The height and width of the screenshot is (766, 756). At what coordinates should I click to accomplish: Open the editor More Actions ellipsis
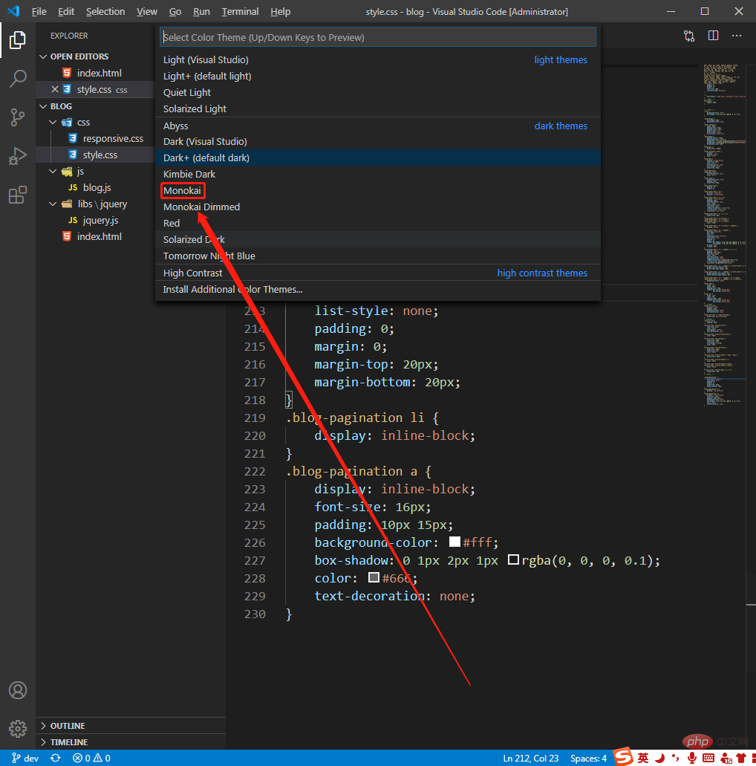pos(737,36)
